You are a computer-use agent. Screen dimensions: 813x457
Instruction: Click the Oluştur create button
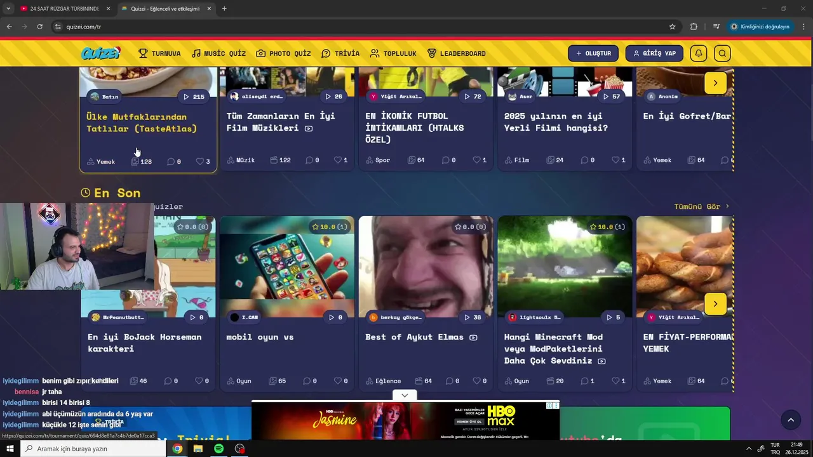pyautogui.click(x=593, y=53)
